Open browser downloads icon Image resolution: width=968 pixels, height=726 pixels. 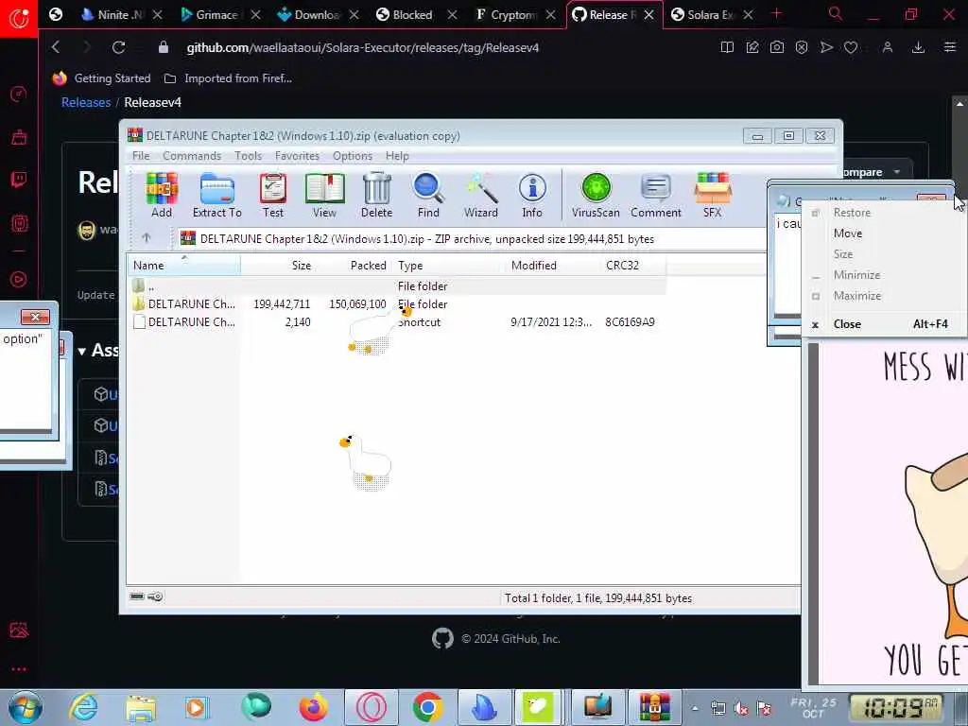point(918,47)
